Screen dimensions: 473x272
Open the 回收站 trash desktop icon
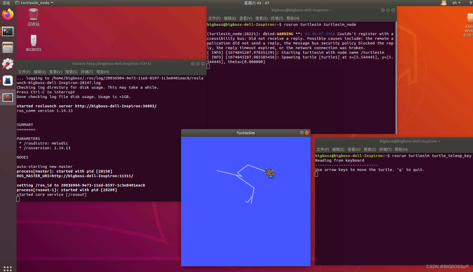pyautogui.click(x=34, y=17)
